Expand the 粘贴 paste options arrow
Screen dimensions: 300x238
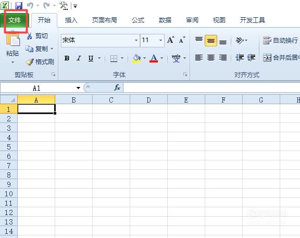13,62
